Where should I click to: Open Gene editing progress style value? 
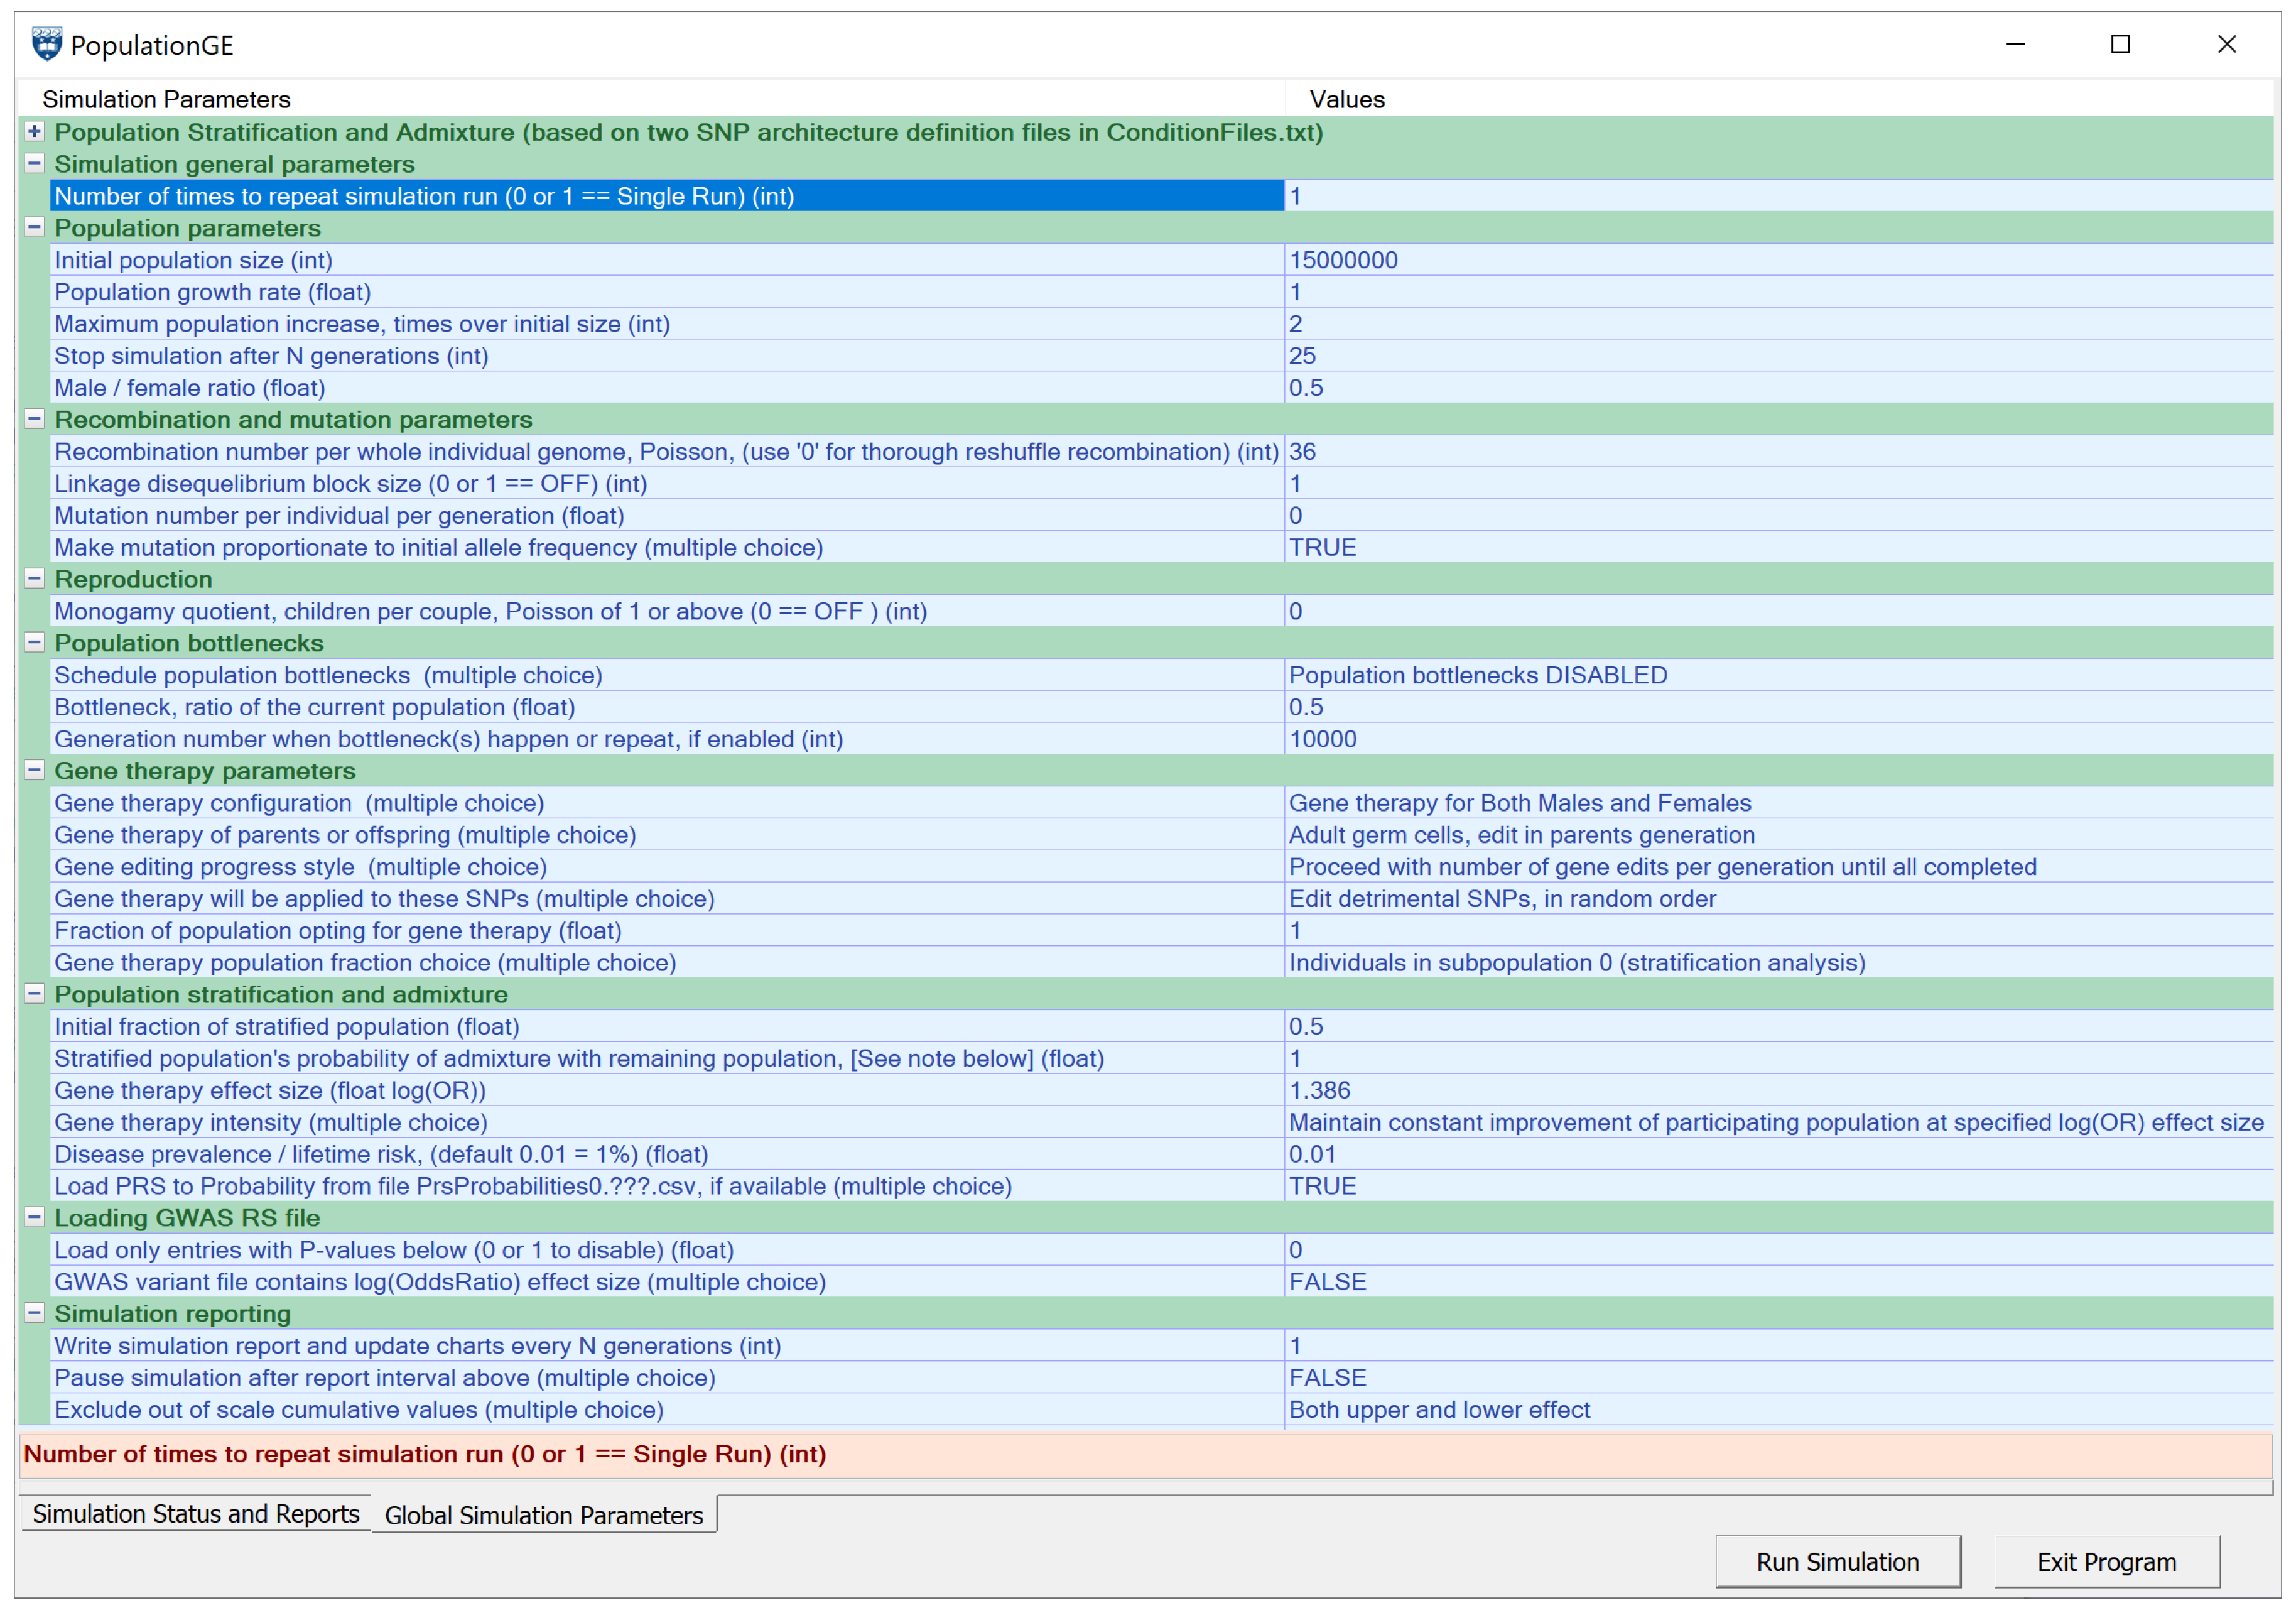click(x=1779, y=867)
